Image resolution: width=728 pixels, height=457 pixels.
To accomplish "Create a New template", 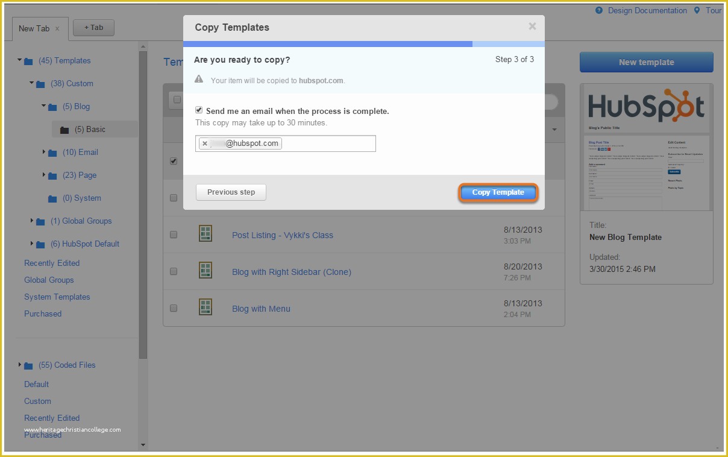I will (x=646, y=62).
